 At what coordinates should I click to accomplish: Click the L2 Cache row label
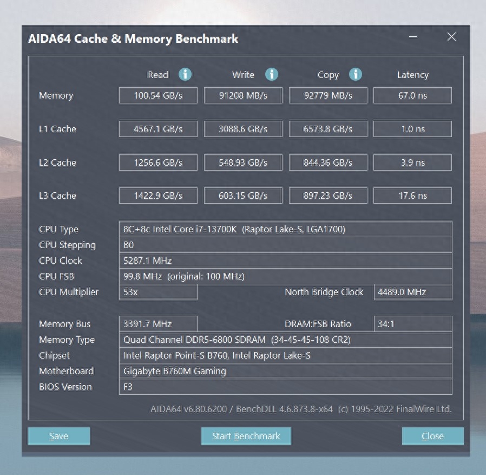point(58,162)
